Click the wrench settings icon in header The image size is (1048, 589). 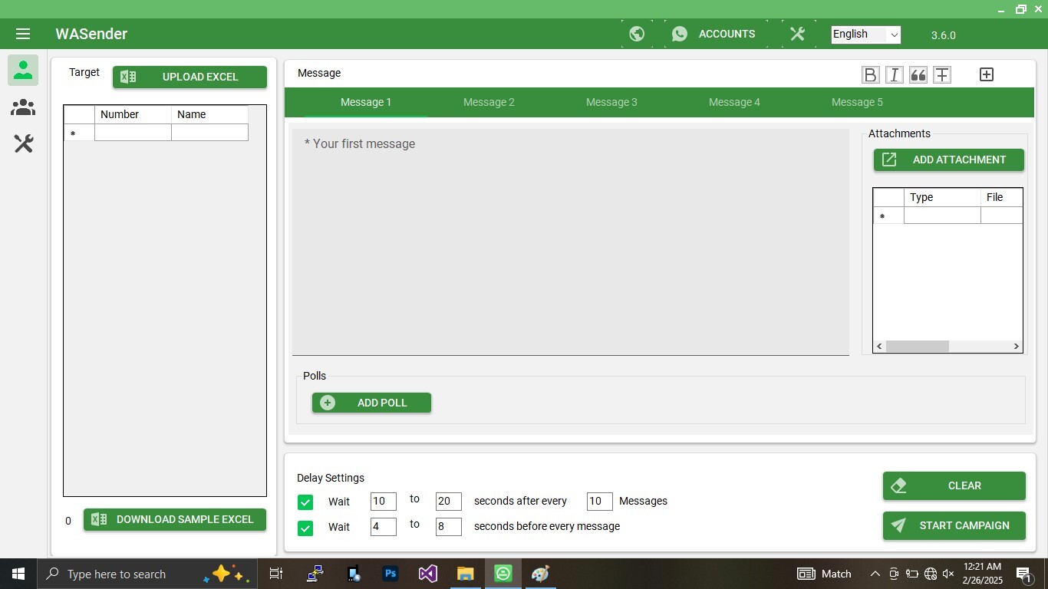pyautogui.click(x=798, y=34)
